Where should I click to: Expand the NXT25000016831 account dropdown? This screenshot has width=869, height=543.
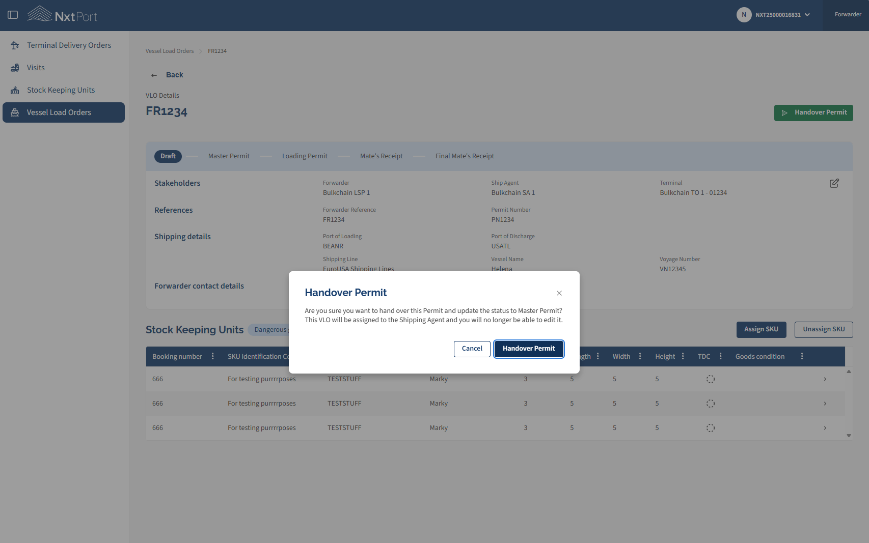(782, 15)
